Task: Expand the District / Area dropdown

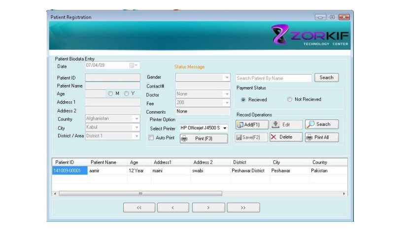Action: point(136,136)
